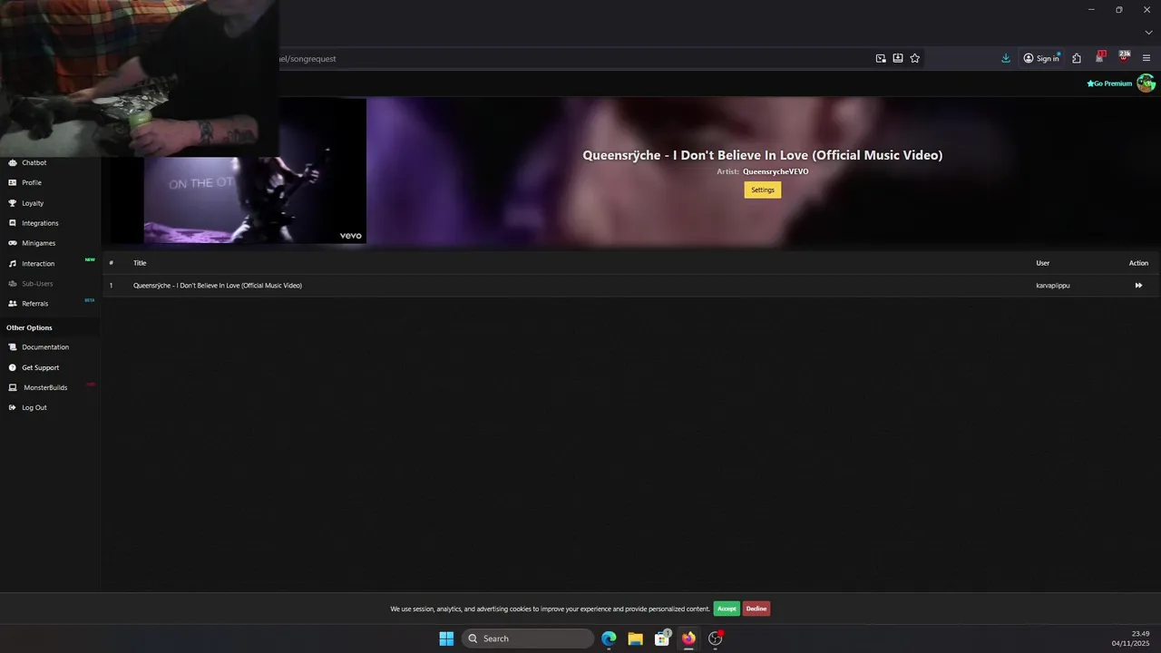
Task: Click the Interaction music note icon
Action: [x=13, y=264]
